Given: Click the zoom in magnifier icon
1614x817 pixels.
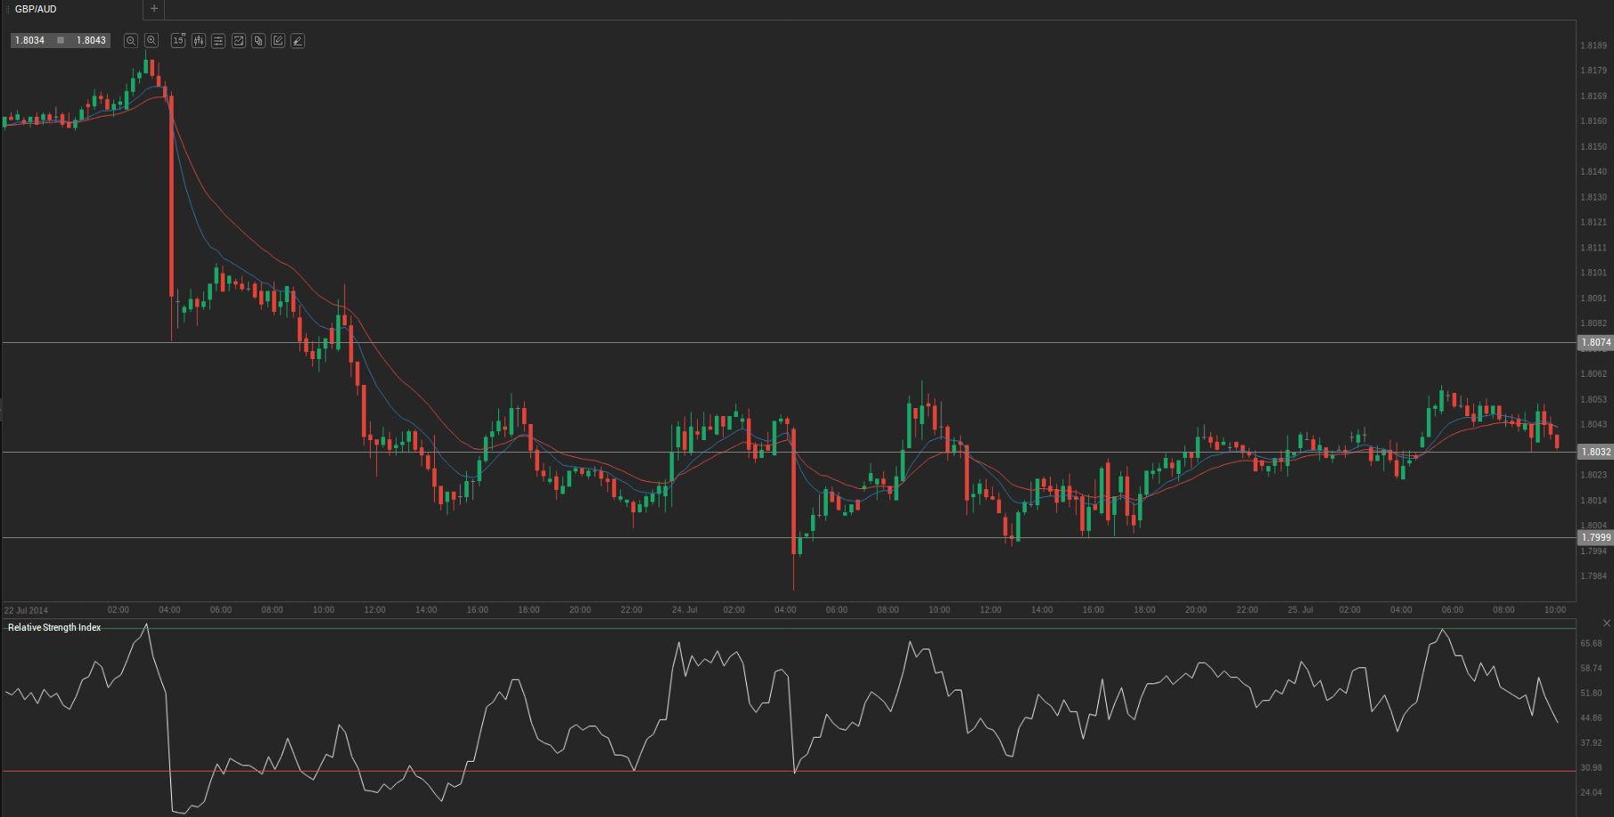Looking at the screenshot, I should tap(152, 41).
